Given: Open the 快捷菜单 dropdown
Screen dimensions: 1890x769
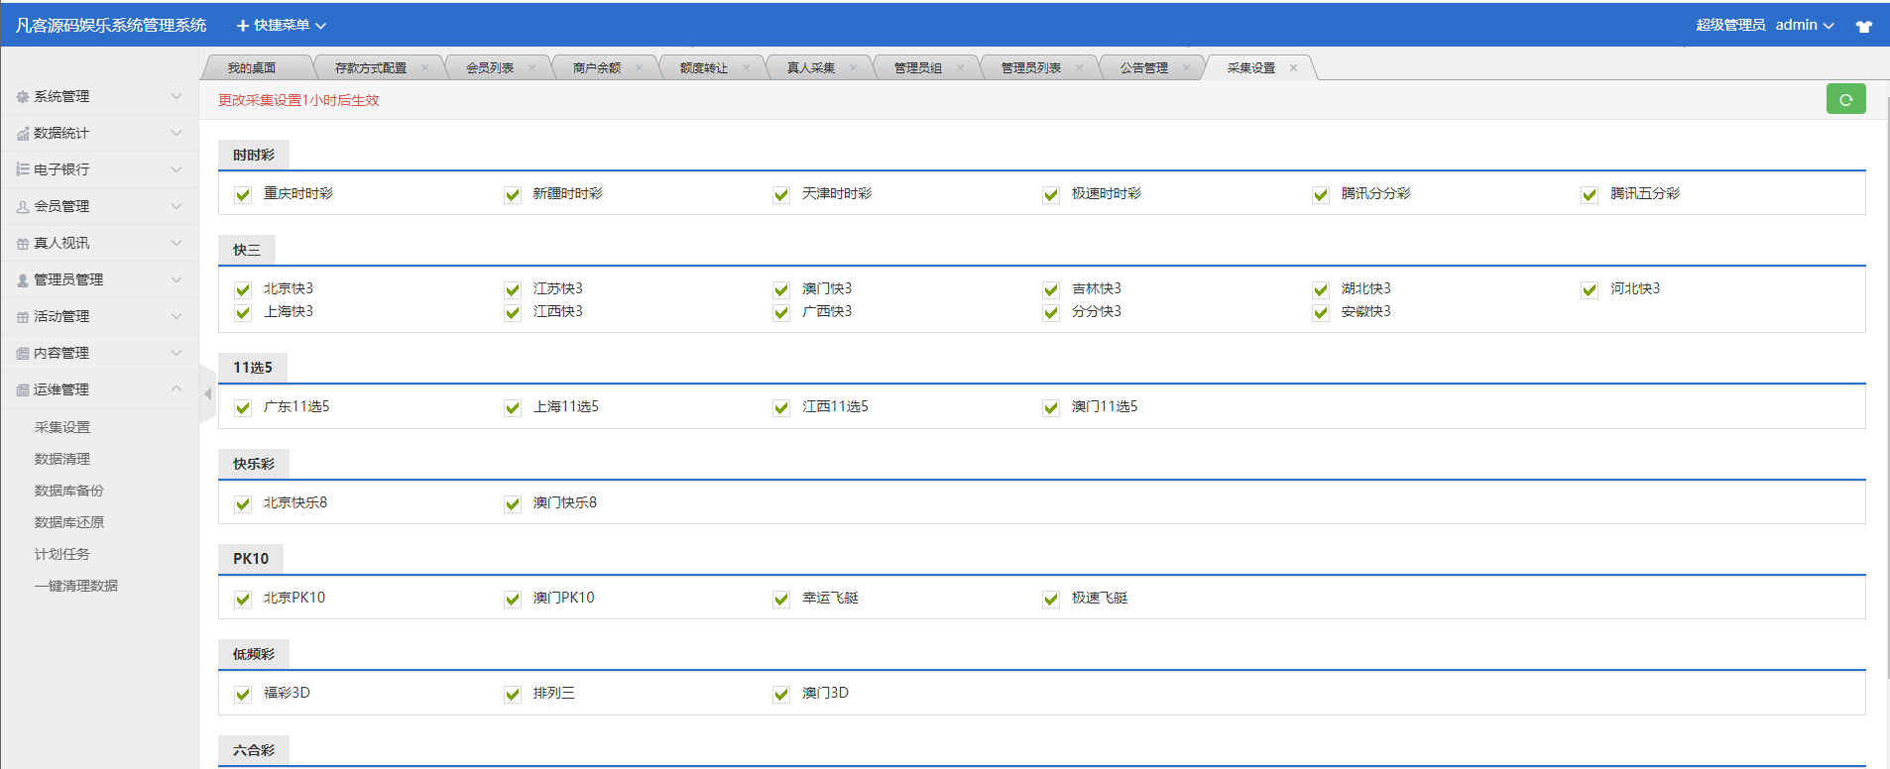Looking at the screenshot, I should [282, 26].
